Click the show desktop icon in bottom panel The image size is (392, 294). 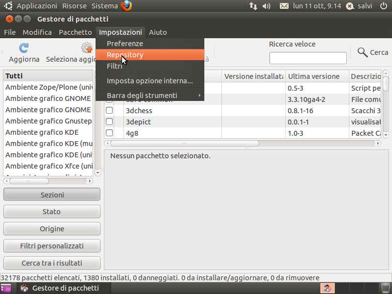[6, 288]
